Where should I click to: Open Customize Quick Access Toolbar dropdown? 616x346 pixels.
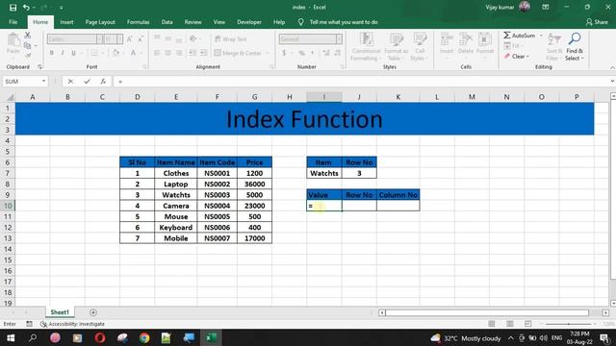click(x=61, y=8)
